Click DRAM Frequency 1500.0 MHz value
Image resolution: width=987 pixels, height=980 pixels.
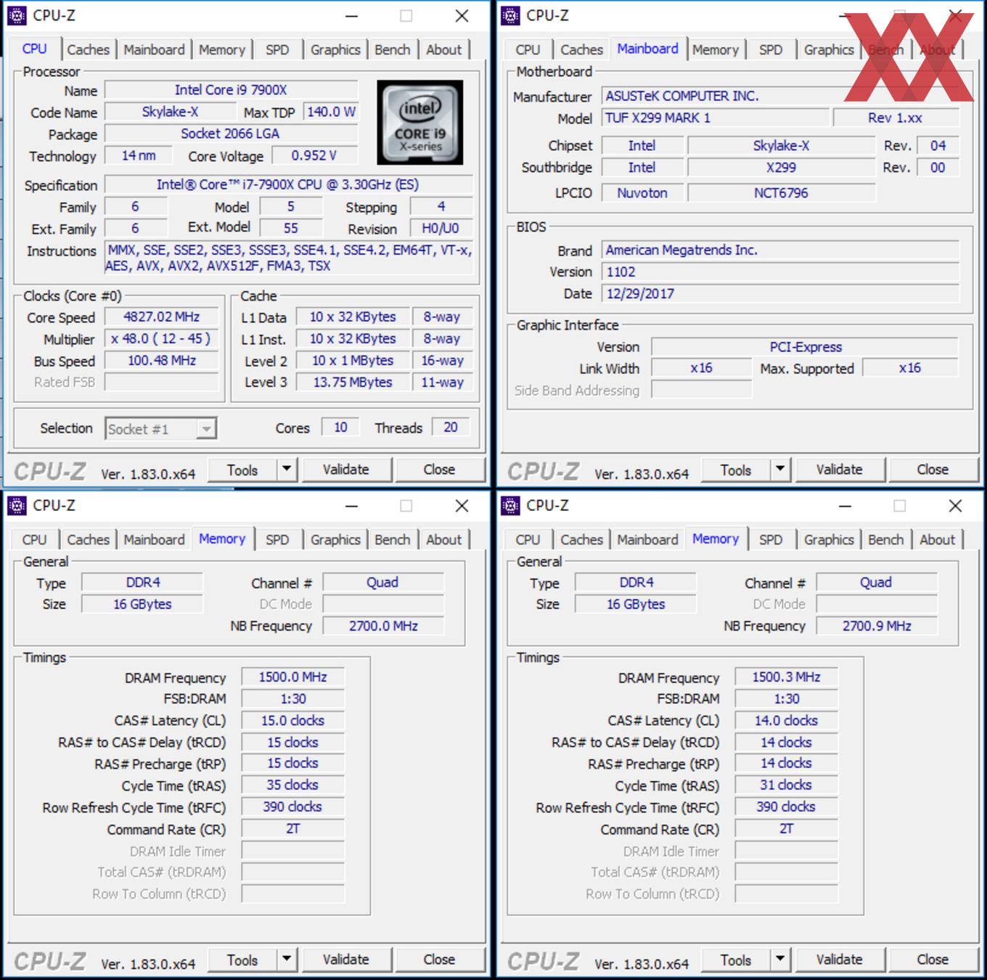click(292, 677)
